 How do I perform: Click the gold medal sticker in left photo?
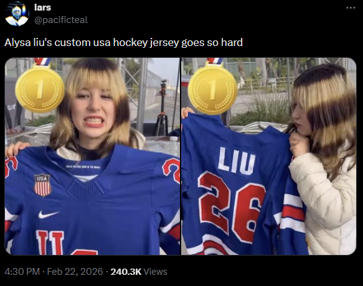coord(40,88)
